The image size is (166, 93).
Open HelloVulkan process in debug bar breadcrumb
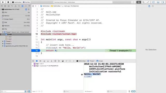(x=81, y=61)
